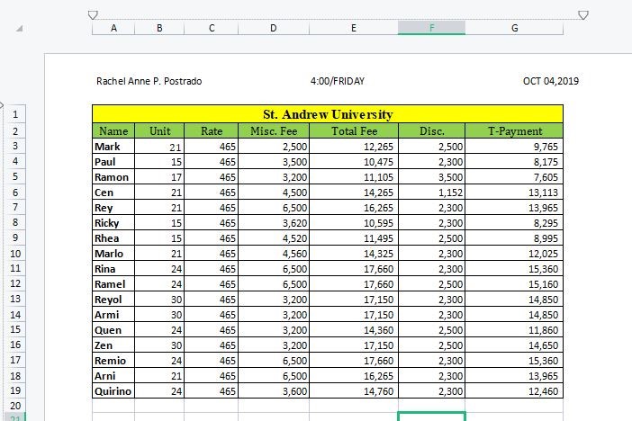Image resolution: width=632 pixels, height=421 pixels.
Task: Click the left page header 'Rachel Anne P. Postrado'
Action: coord(149,82)
